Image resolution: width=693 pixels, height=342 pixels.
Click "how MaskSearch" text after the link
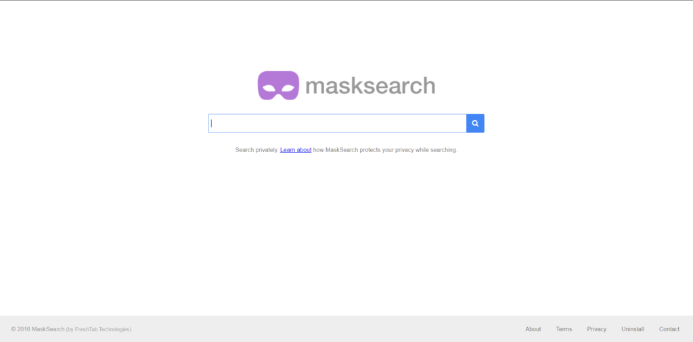click(336, 150)
